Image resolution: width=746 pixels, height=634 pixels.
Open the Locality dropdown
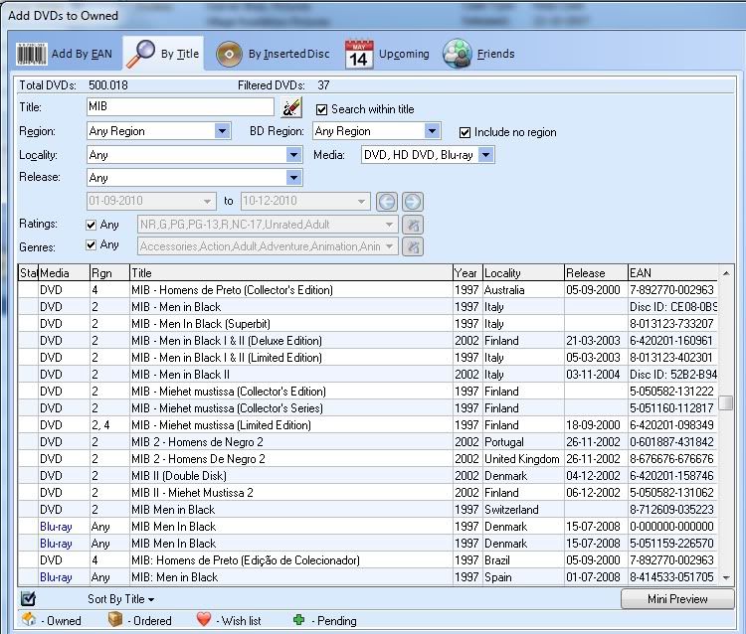click(293, 154)
